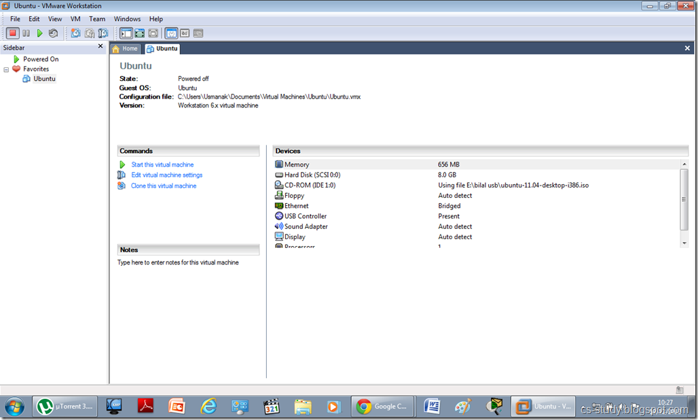The height and width of the screenshot is (420, 698).
Task: Select the Hard Disk 8.0 GB value
Action: (447, 175)
